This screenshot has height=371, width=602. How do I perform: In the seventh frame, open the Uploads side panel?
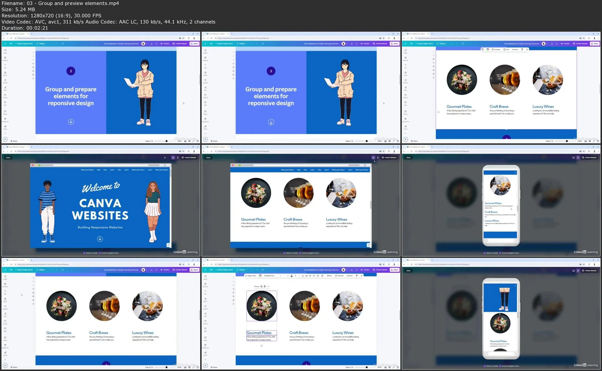pos(5,307)
